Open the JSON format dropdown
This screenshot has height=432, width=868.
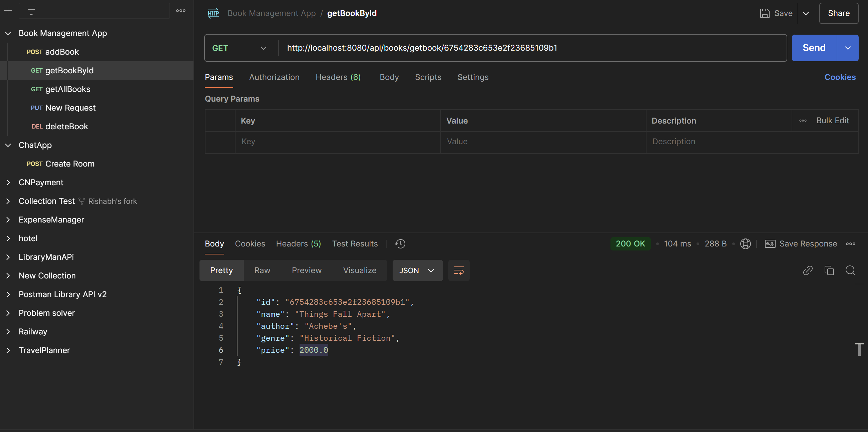[417, 270]
